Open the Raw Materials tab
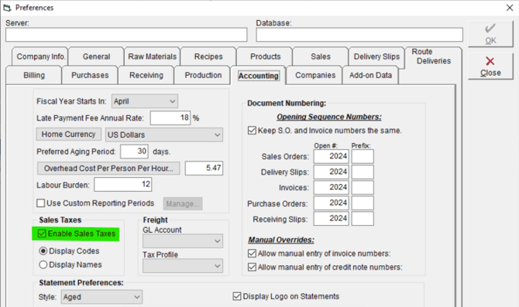519x307 pixels. 153,56
